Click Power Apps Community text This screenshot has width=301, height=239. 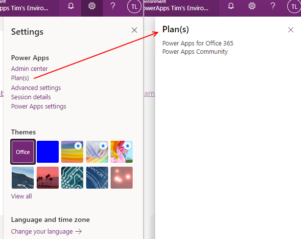click(195, 52)
